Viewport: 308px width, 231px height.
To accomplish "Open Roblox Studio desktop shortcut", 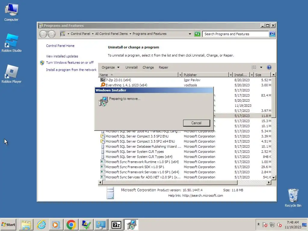I will [x=11, y=43].
